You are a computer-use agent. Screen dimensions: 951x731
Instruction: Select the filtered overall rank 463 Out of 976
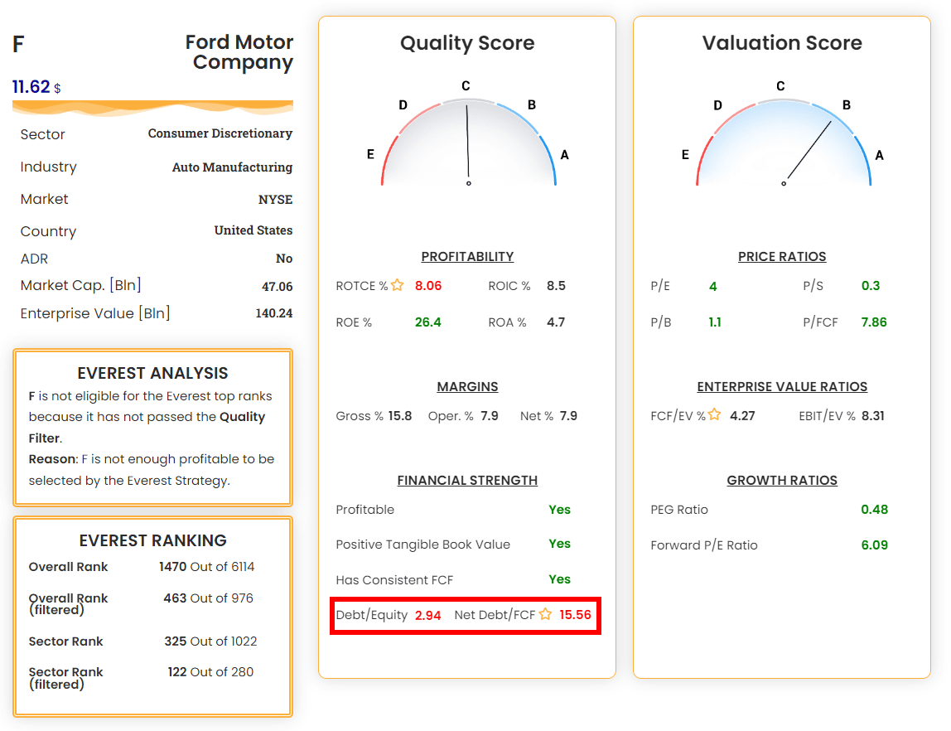point(208,598)
